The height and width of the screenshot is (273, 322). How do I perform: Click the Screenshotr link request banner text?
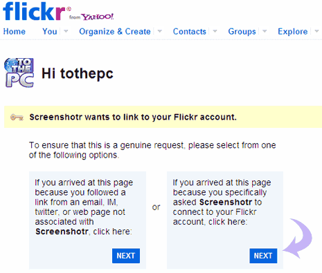[x=133, y=117]
